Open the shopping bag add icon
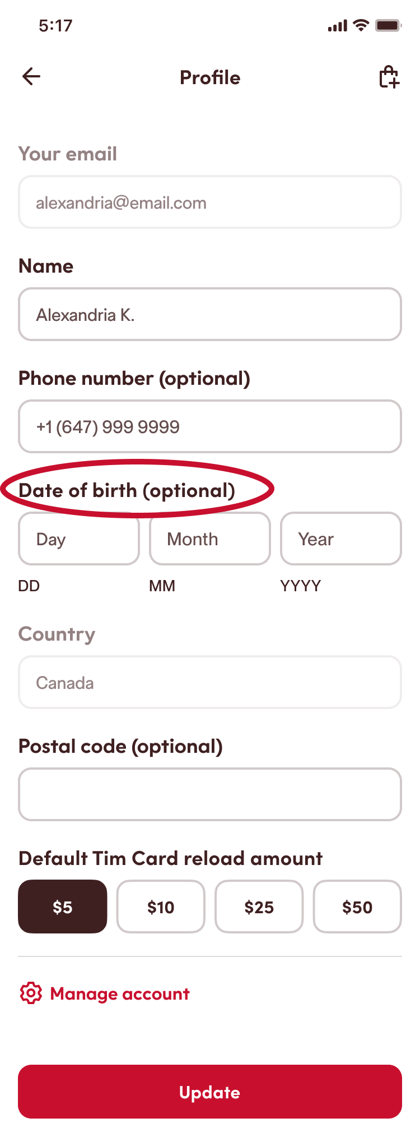The width and height of the screenshot is (420, 1141). coord(389,77)
